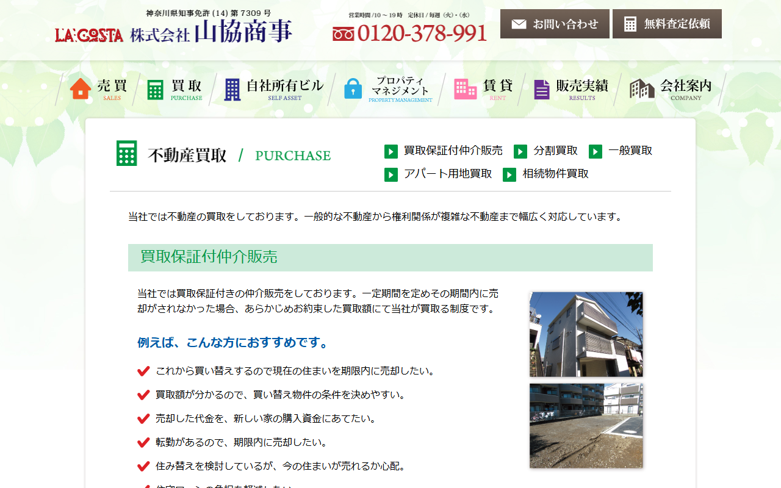Click the blue building icon for 自社所有ビル
Screen dimensions: 781x488
tap(232, 90)
